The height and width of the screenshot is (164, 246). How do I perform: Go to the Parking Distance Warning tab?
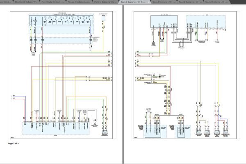coord(105,2)
